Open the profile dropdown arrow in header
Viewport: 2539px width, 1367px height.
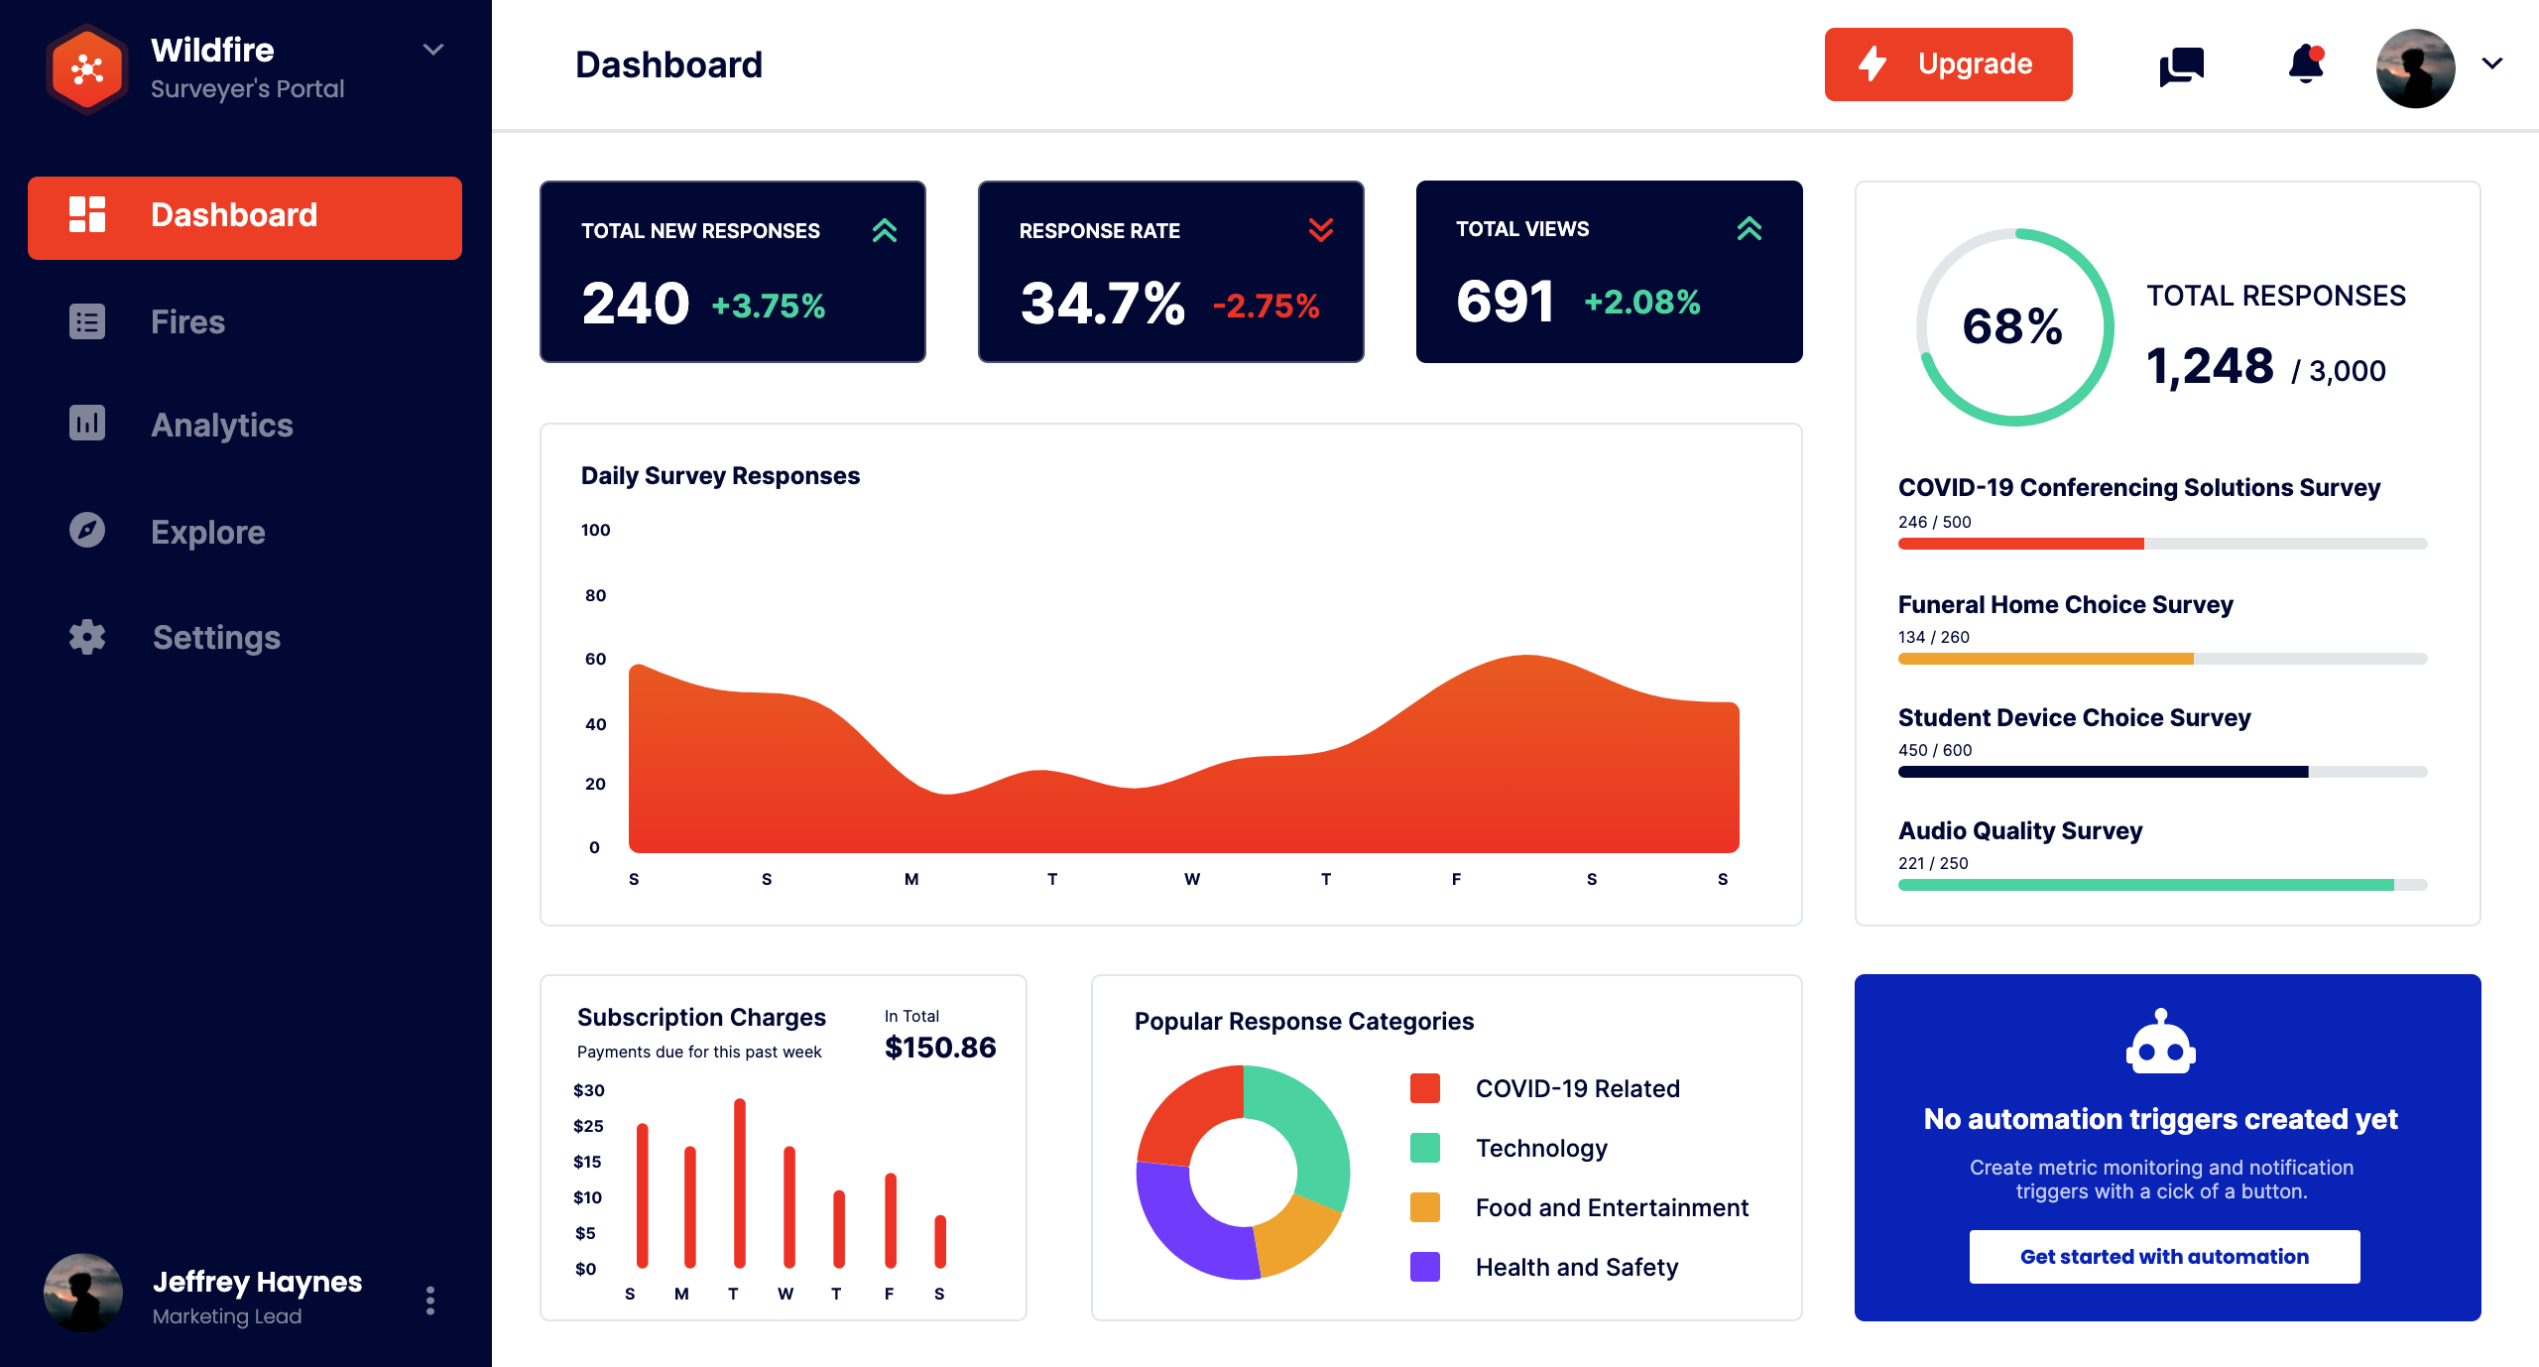point(2492,64)
